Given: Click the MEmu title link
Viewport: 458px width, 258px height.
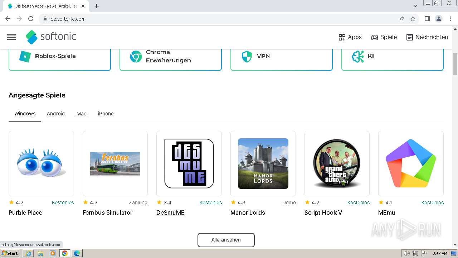Looking at the screenshot, I should (386, 212).
